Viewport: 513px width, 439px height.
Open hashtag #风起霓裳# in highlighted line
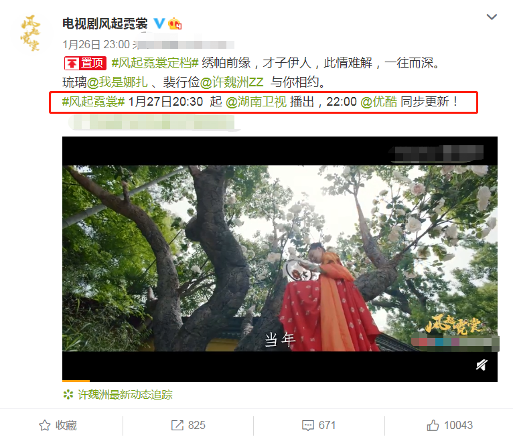click(93, 102)
